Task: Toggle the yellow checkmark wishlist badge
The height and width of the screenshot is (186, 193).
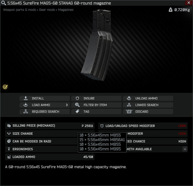Action: 5,87
